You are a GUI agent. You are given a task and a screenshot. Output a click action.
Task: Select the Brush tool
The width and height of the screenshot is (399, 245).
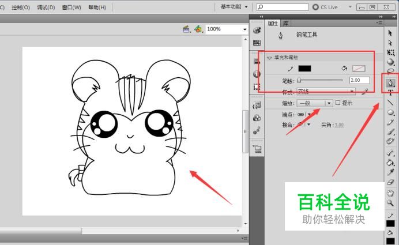pyautogui.click(x=390, y=131)
